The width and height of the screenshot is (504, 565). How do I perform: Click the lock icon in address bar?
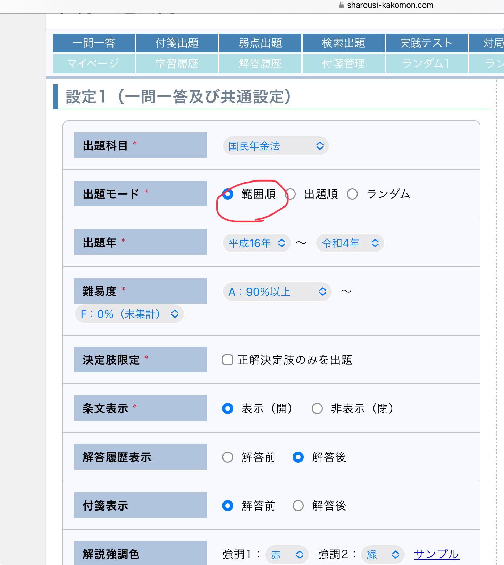(x=342, y=5)
